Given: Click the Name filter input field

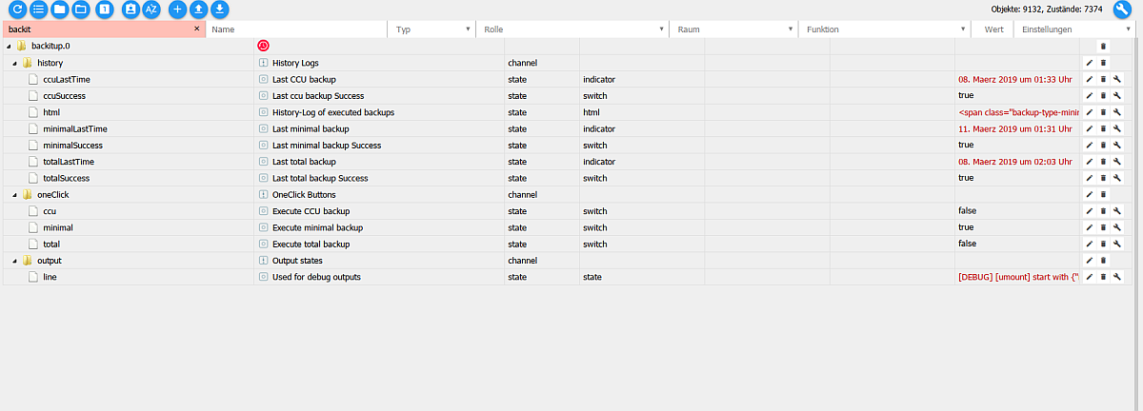Looking at the screenshot, I should (297, 29).
